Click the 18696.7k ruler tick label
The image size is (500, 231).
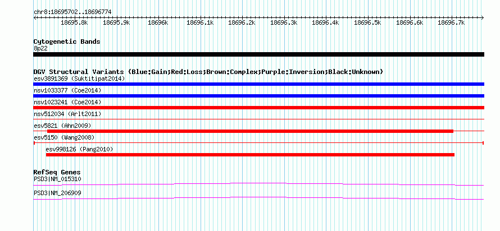[x=451, y=22]
